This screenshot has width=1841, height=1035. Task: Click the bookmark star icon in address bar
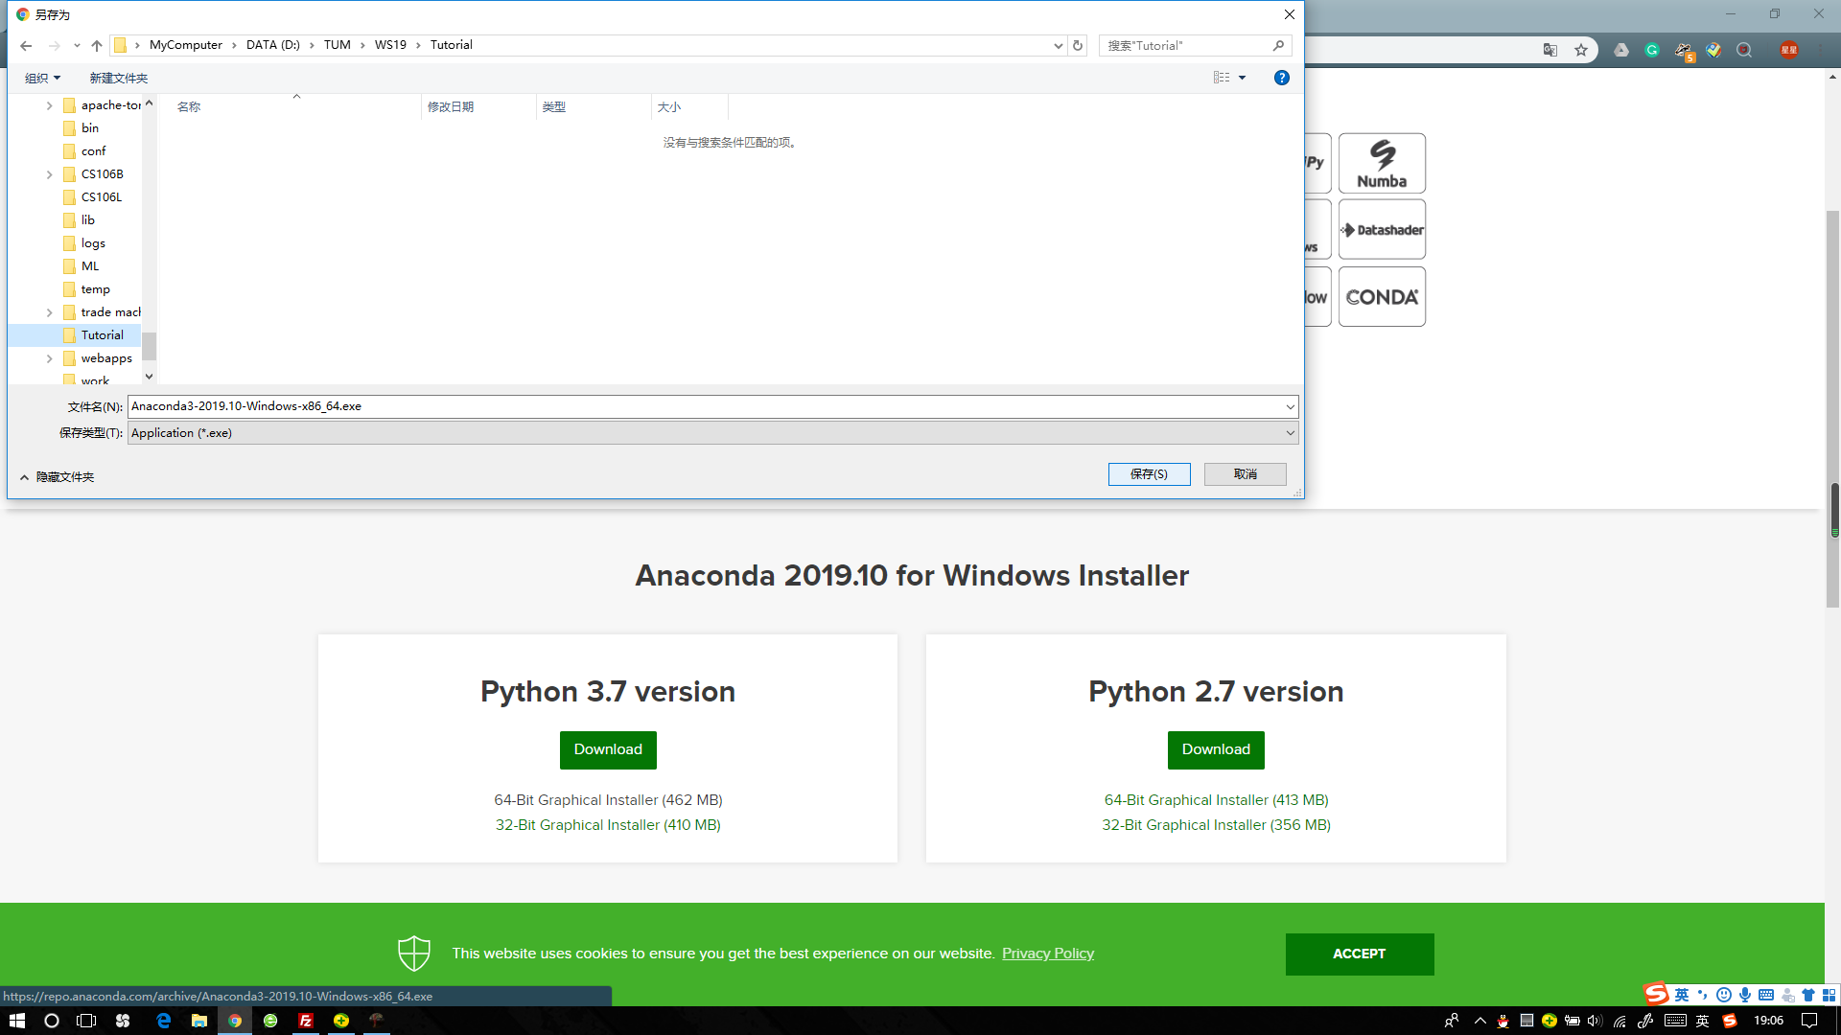coord(1582,49)
